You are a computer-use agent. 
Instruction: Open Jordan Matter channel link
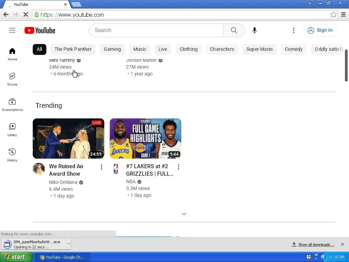(x=141, y=60)
